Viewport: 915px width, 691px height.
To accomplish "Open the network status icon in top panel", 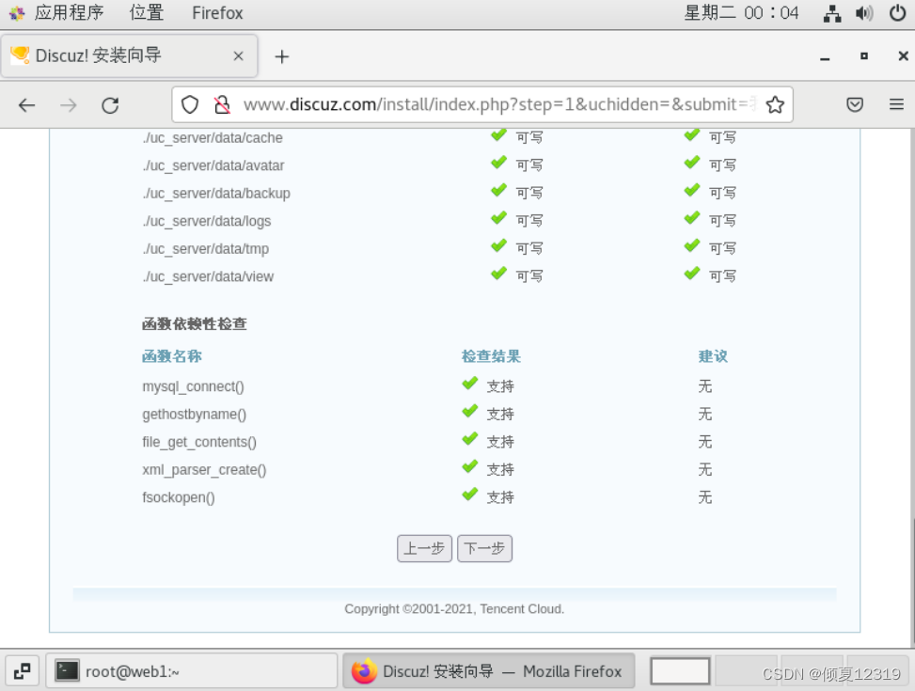I will pyautogui.click(x=831, y=13).
